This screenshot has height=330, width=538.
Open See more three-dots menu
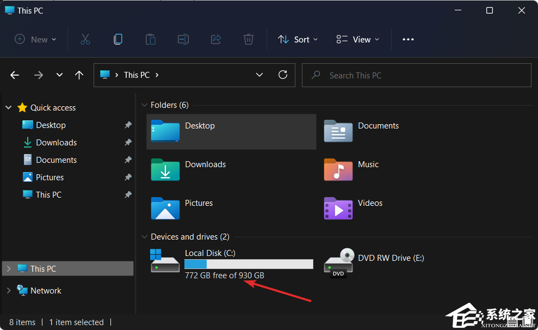pos(408,39)
